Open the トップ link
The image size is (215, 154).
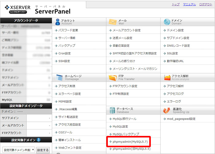point(176,4)
